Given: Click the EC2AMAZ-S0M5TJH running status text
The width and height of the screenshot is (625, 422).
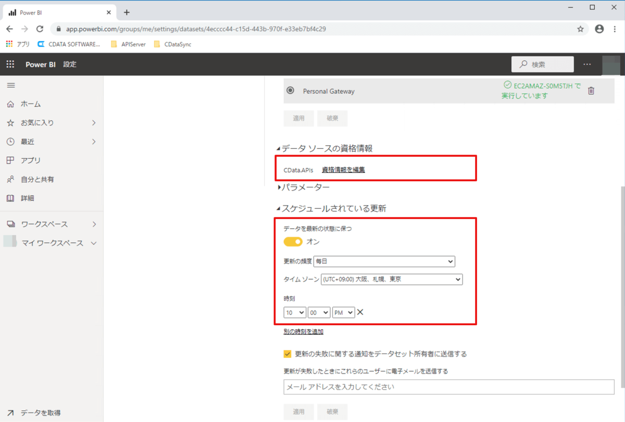Looking at the screenshot, I should [541, 91].
